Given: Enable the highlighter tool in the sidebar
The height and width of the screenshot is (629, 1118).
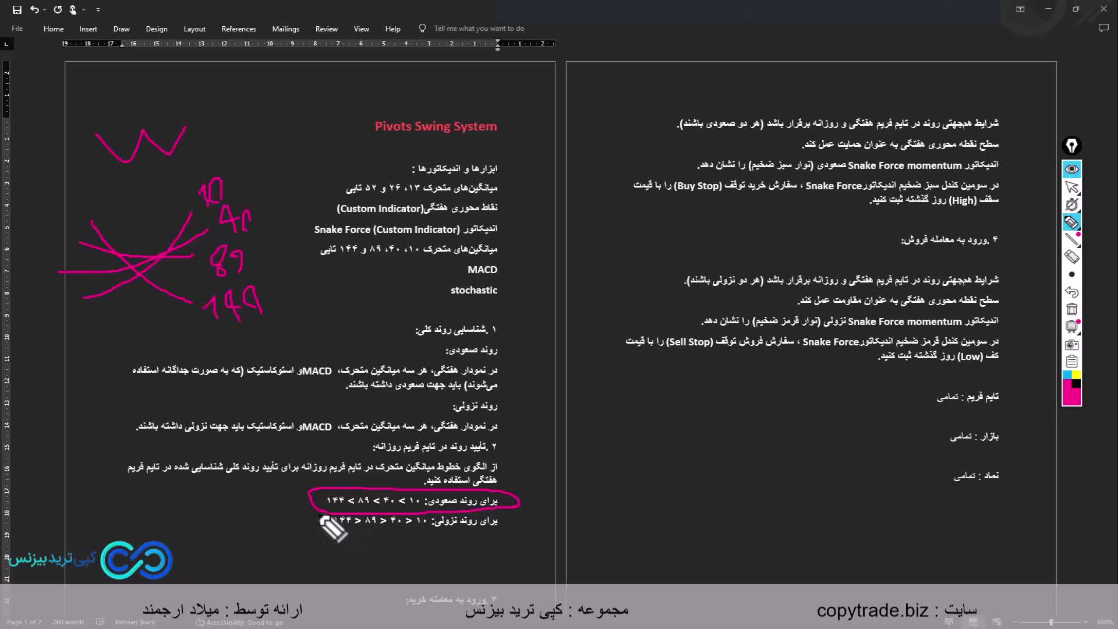Looking at the screenshot, I should [x=1072, y=222].
